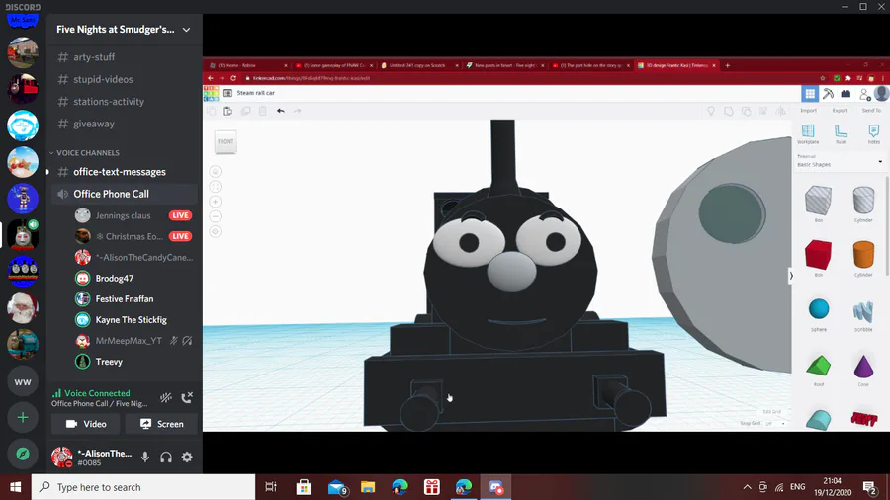Click the Steam rail car design title
This screenshot has height=500, width=890.
coord(255,93)
